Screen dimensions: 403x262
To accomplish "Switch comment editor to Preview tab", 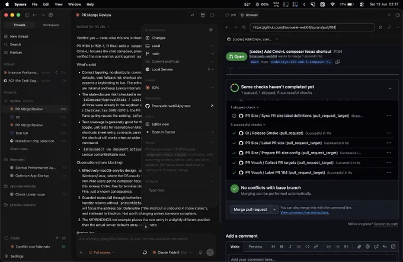I will (x=255, y=247).
